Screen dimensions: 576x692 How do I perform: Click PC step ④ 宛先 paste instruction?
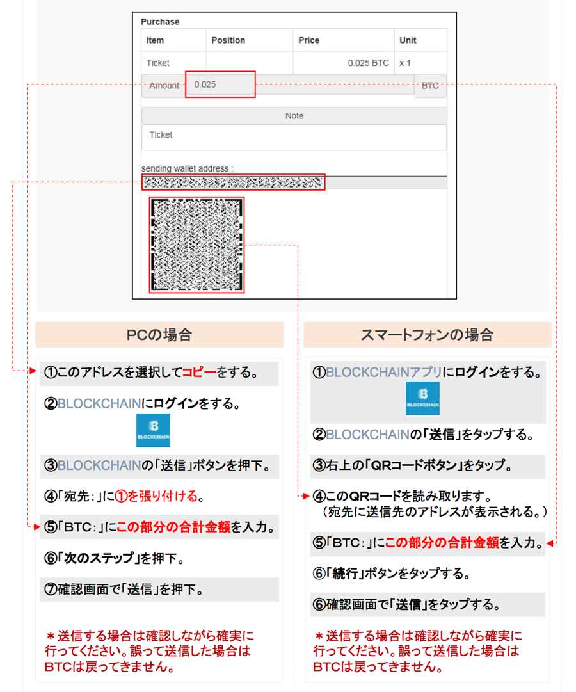point(124,496)
